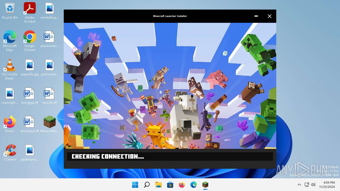Launch VLC media player from the desktop
The image size is (340, 191).
coord(10,69)
